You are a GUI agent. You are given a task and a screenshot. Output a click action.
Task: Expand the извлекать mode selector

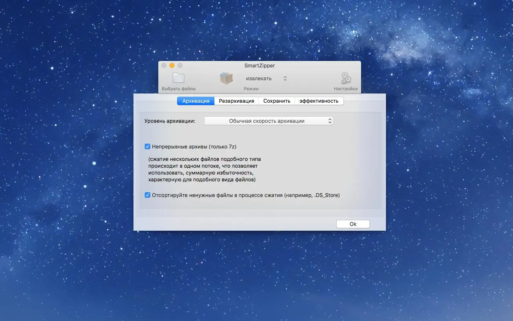(265, 79)
